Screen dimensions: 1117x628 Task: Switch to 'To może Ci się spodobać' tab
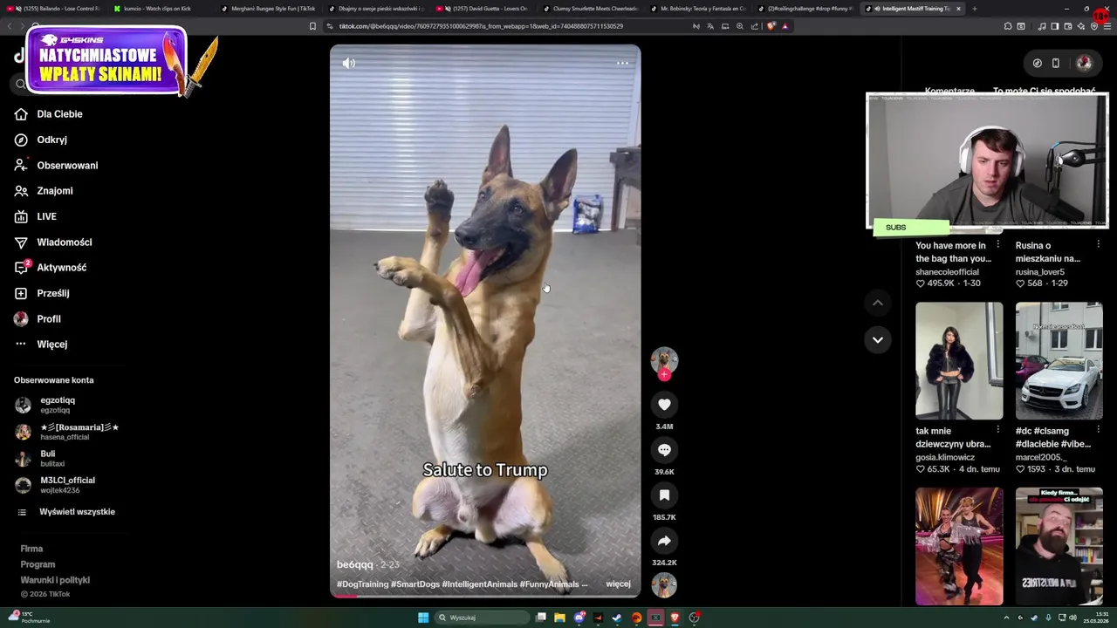(1044, 89)
